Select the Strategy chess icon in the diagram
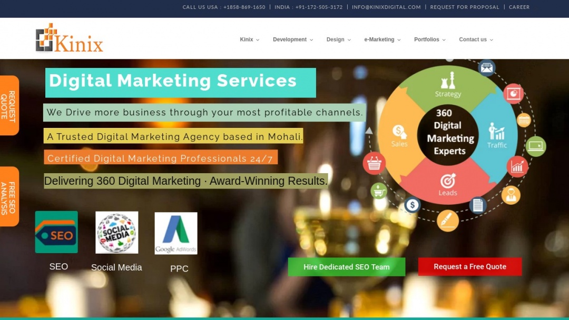 click(x=448, y=81)
